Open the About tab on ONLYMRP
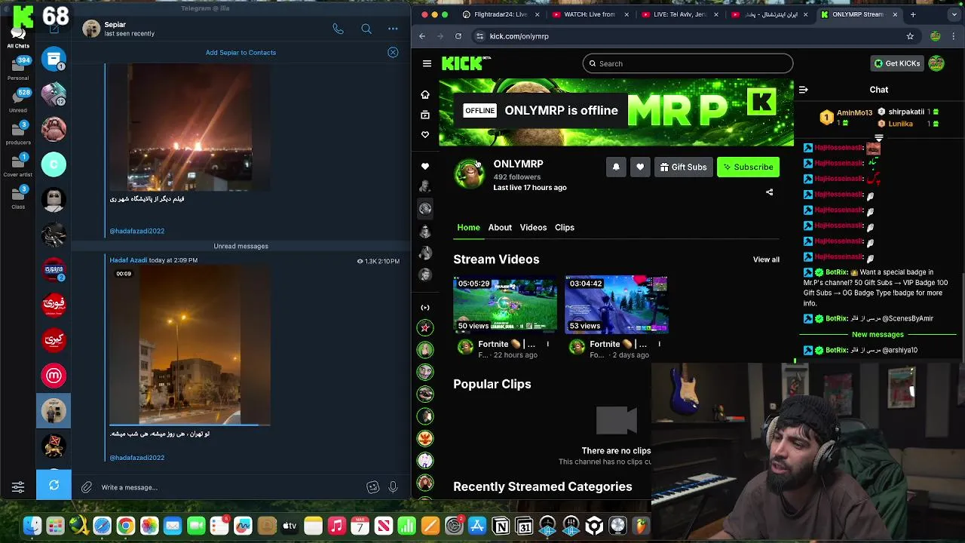The image size is (965, 543). click(500, 227)
